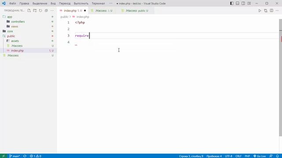Collapse the public folder

28,36
